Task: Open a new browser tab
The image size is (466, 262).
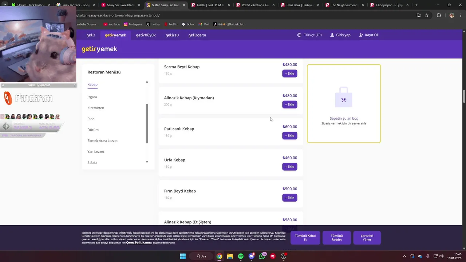Action: click(416, 5)
